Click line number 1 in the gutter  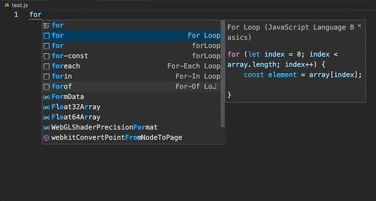16,15
